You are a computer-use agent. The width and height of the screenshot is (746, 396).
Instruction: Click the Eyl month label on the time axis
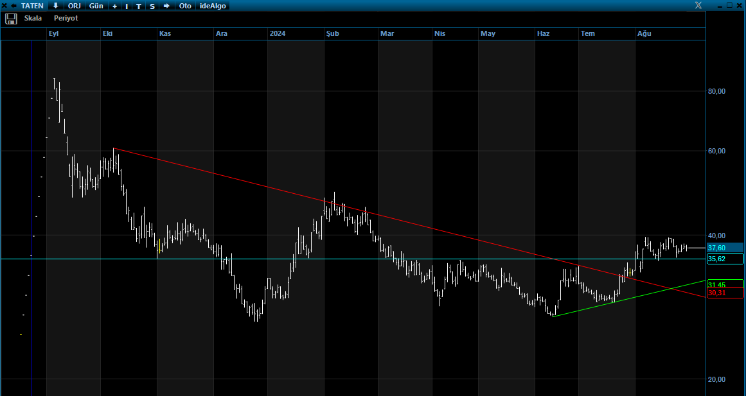[x=54, y=33]
